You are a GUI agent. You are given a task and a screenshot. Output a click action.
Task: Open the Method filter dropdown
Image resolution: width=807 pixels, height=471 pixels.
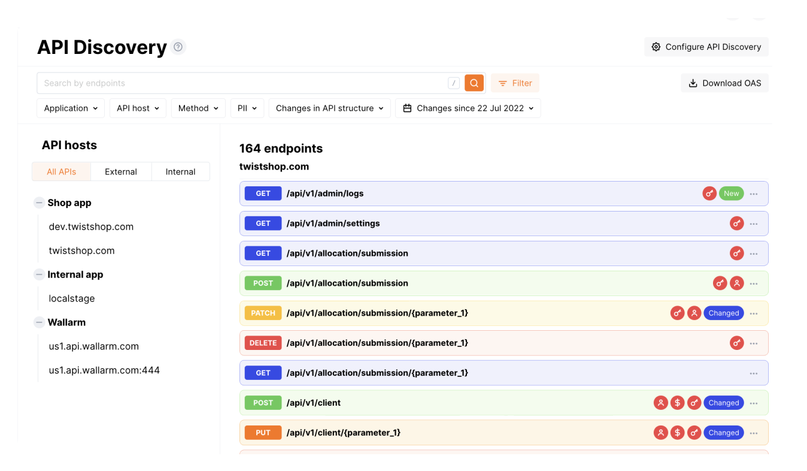click(x=198, y=108)
